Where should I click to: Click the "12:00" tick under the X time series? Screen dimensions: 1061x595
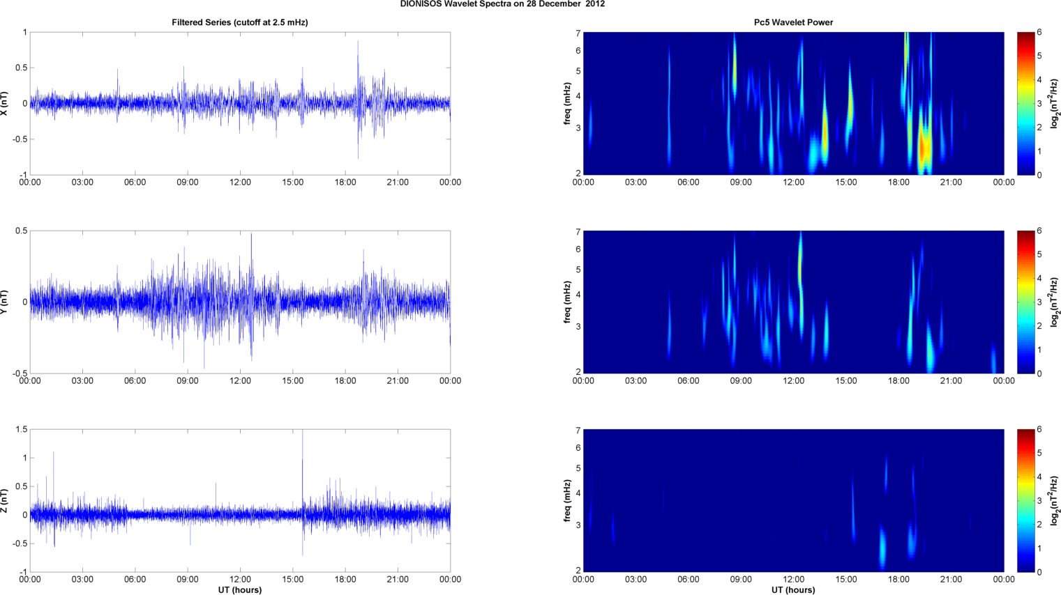point(240,183)
